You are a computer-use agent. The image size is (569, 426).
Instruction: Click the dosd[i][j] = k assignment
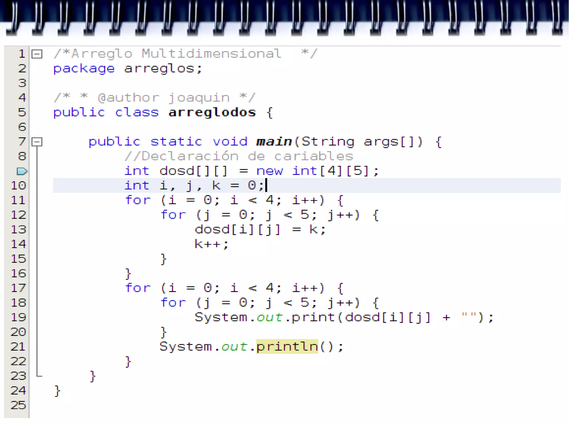(x=260, y=230)
